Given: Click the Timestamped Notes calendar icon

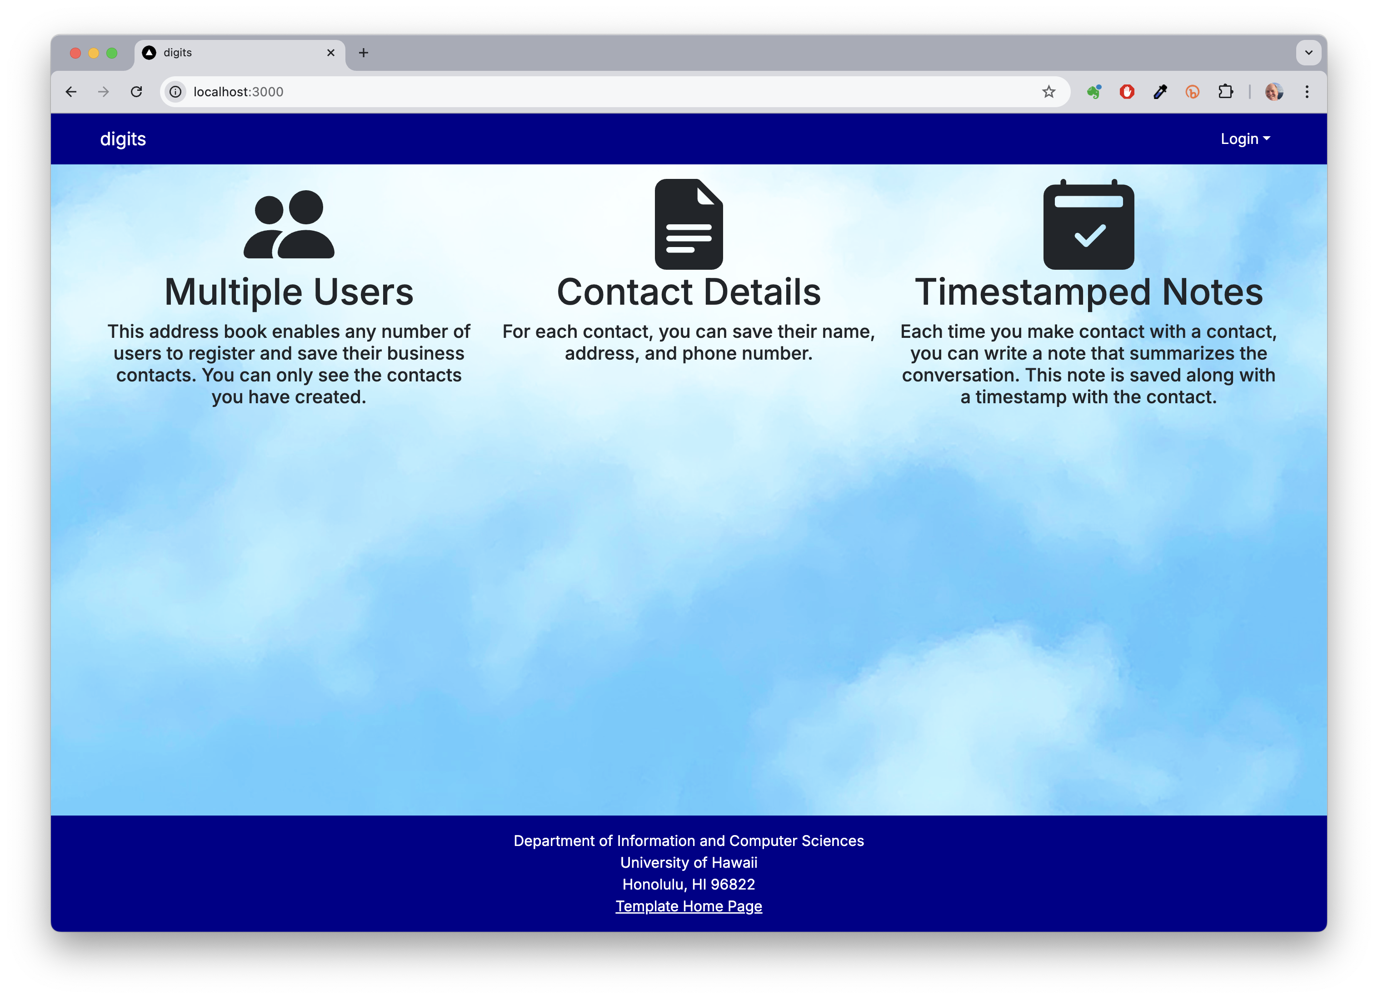Looking at the screenshot, I should tap(1088, 224).
